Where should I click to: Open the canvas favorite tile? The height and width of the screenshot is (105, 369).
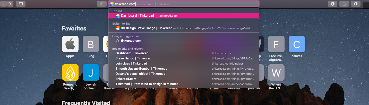[x=297, y=44]
